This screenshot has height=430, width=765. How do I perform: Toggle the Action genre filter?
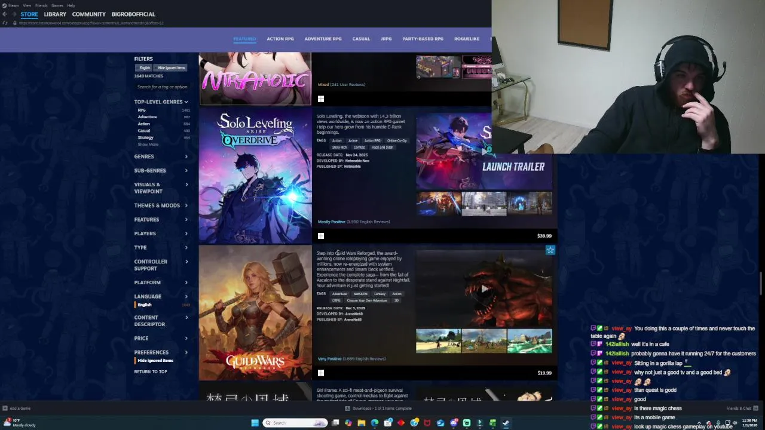(143, 124)
